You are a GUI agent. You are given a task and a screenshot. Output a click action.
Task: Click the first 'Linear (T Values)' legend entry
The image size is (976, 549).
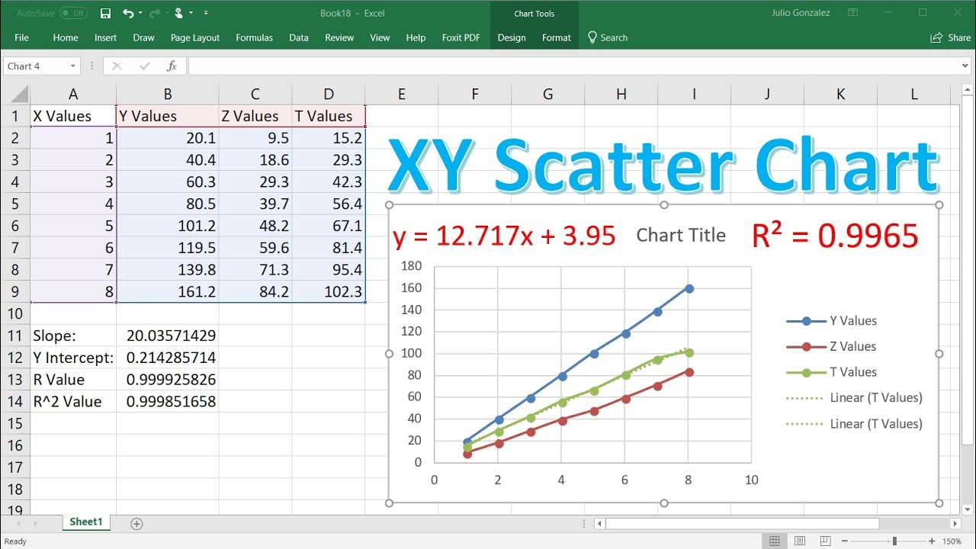tap(854, 397)
